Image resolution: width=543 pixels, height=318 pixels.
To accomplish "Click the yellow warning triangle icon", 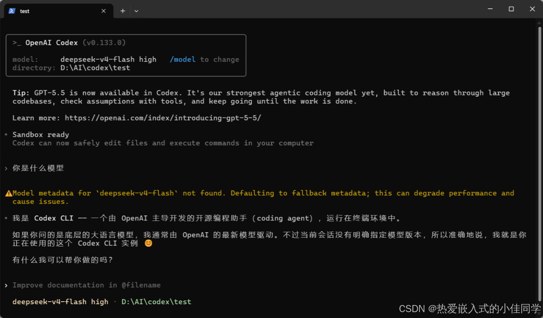I will [x=8, y=193].
